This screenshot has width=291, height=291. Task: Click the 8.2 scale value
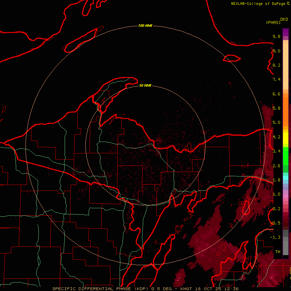tap(276, 65)
